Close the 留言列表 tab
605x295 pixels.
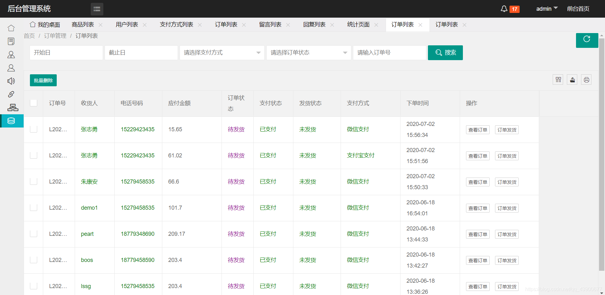tap(288, 25)
